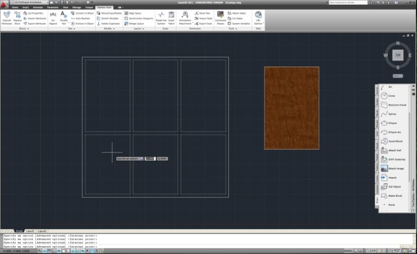Pick Import from the tool palette
Viewport: 417px width, 254px height.
[x=389, y=177]
